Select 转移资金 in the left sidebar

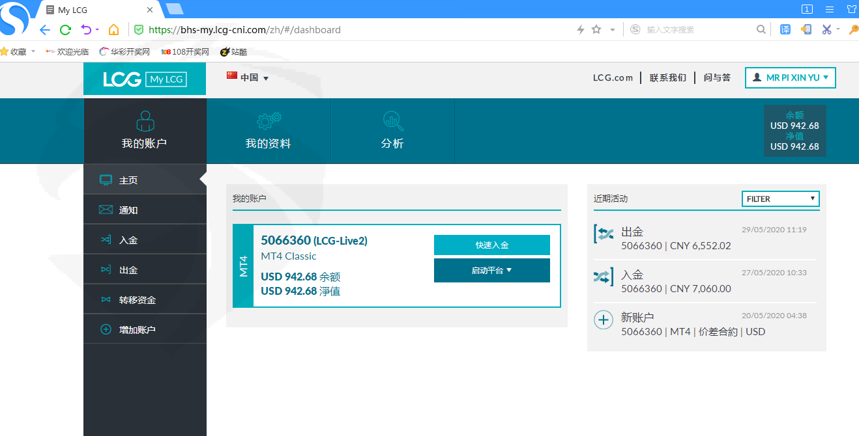[137, 300]
